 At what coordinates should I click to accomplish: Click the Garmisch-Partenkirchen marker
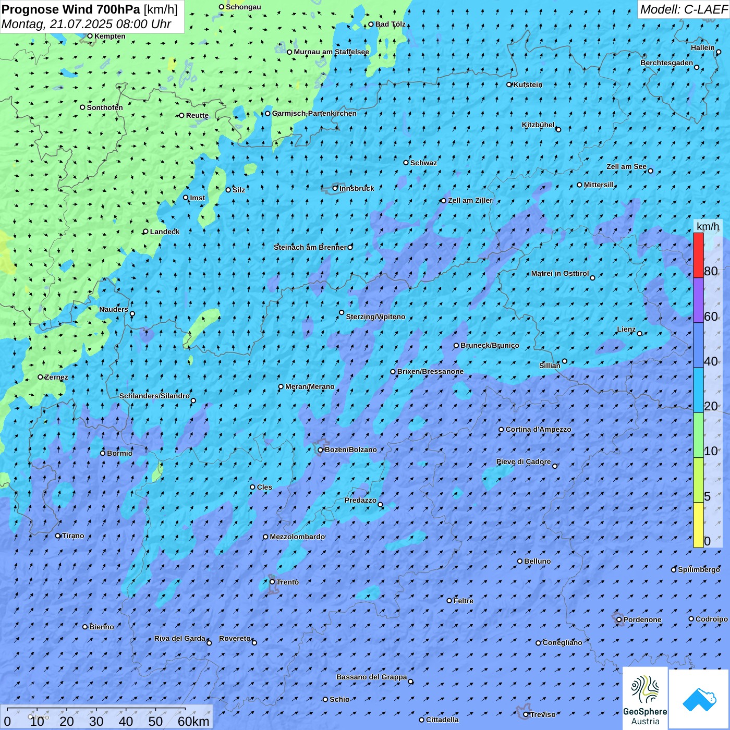[268, 113]
